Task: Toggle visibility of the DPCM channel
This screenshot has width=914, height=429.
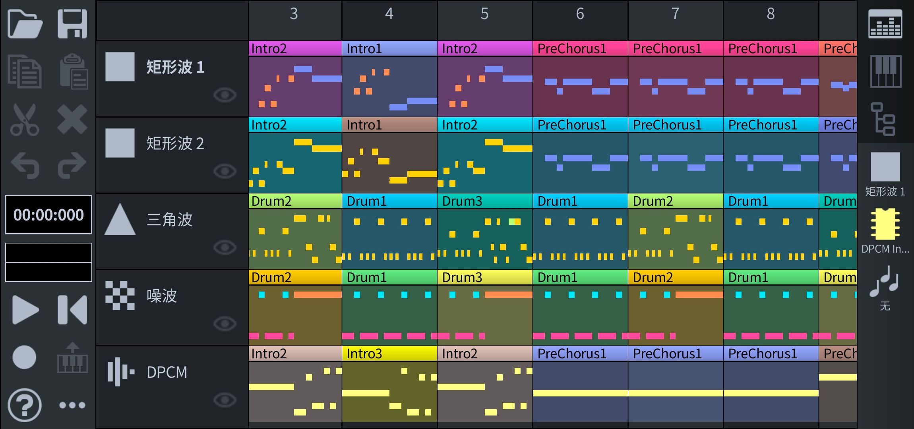Action: click(x=225, y=400)
